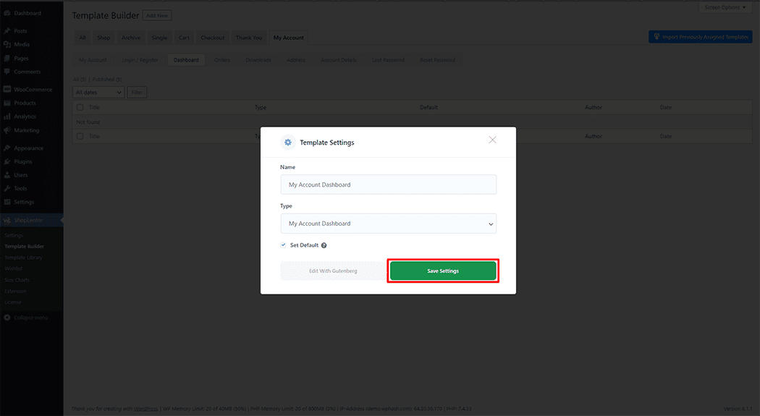Select the Analytics bar chart icon
The height and width of the screenshot is (416, 760).
click(7, 116)
